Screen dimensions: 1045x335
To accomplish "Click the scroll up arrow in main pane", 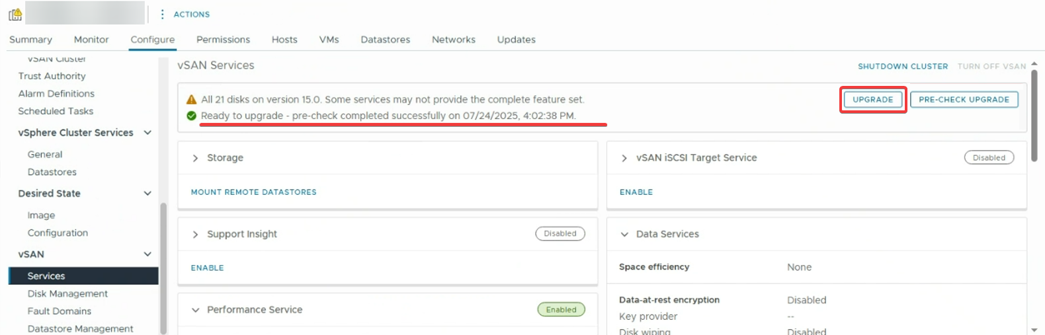I will 1034,63.
